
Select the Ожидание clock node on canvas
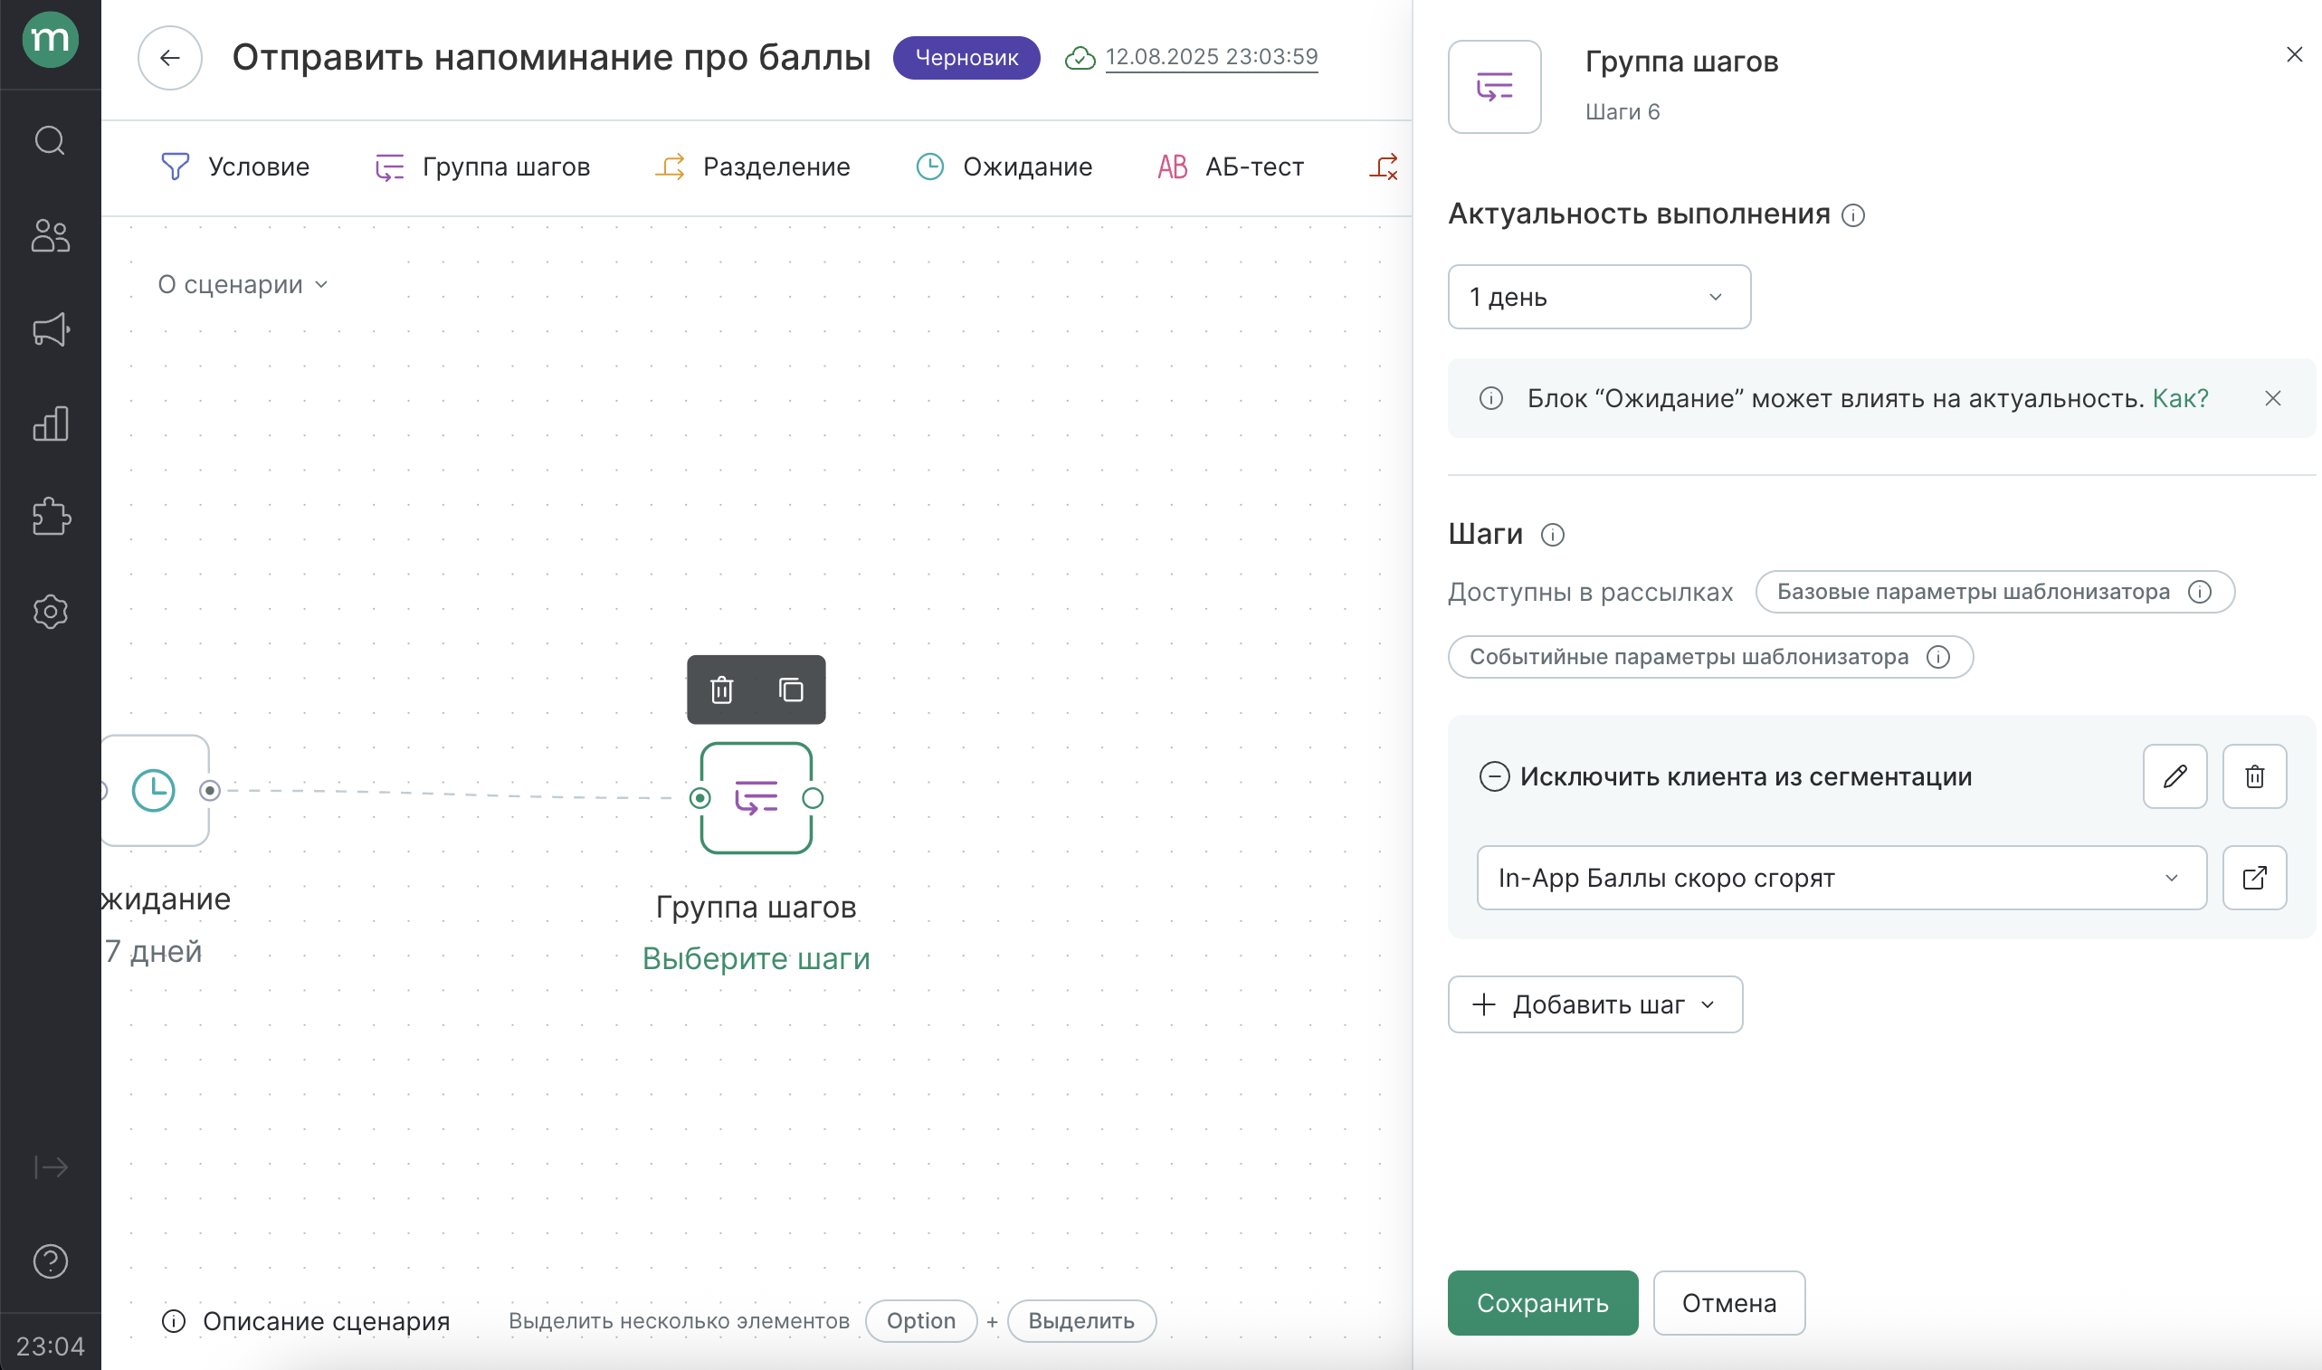pyautogui.click(x=153, y=790)
